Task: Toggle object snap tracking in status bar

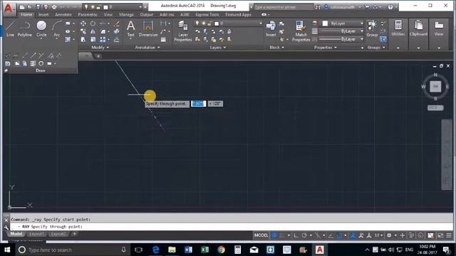Action: coord(331,235)
